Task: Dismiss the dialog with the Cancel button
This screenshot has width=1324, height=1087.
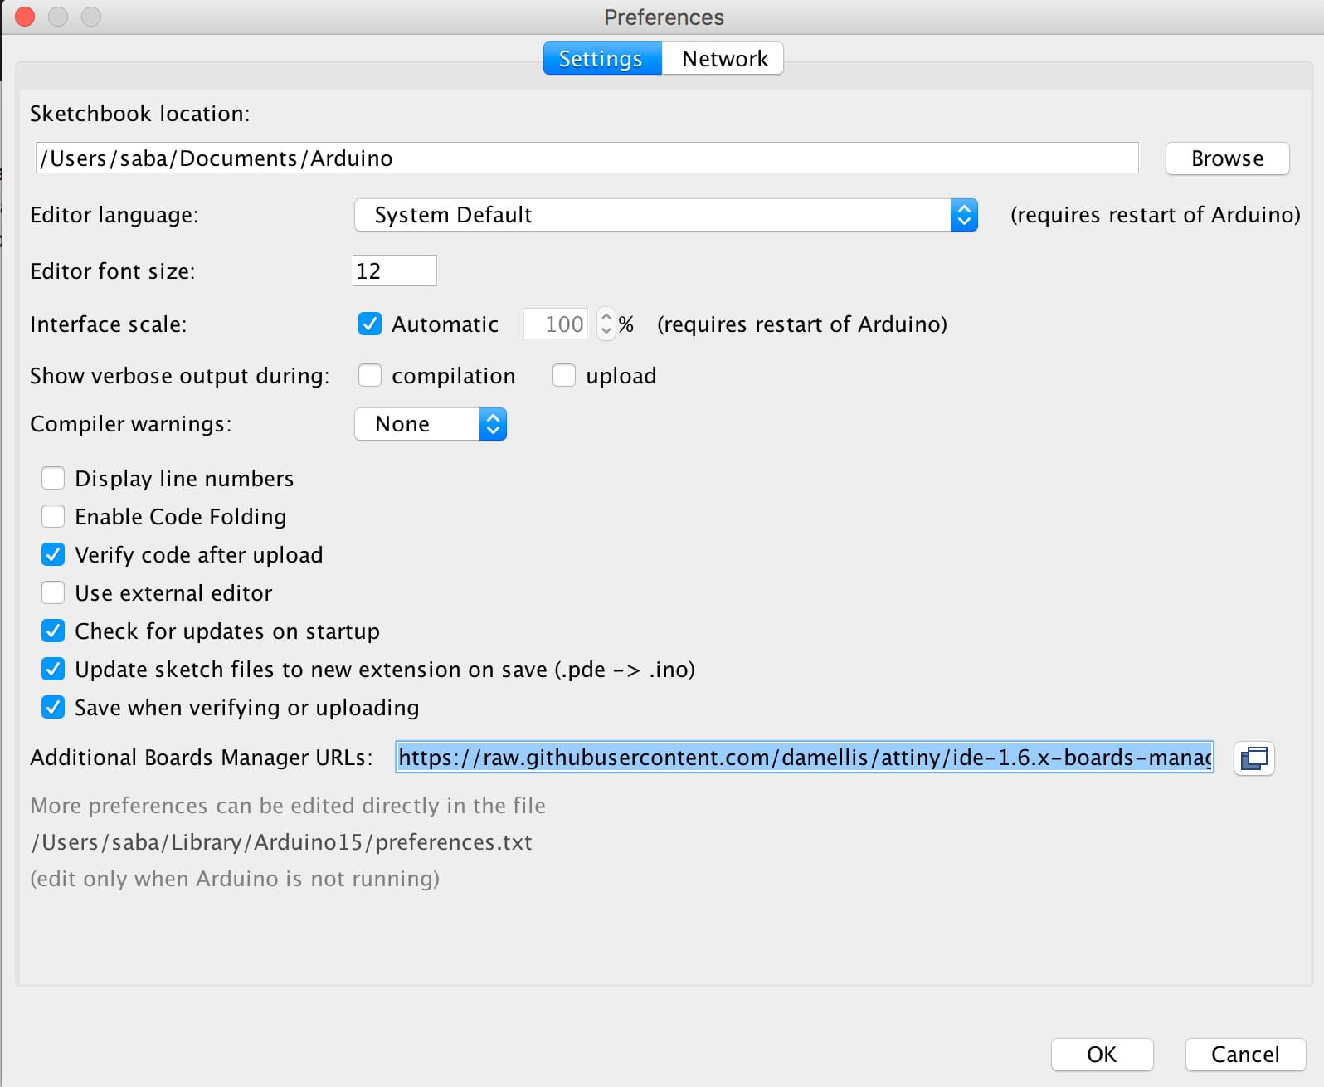Action: pos(1244,1054)
